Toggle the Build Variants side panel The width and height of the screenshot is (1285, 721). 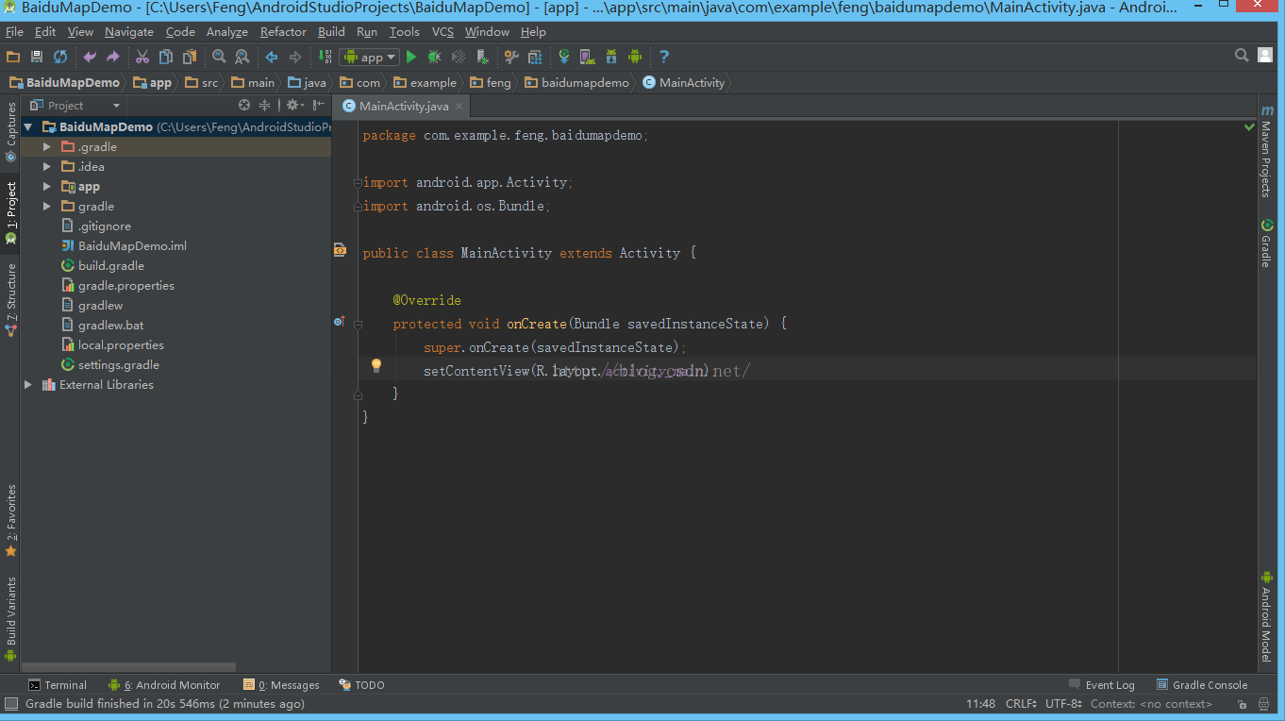pyautogui.click(x=10, y=618)
